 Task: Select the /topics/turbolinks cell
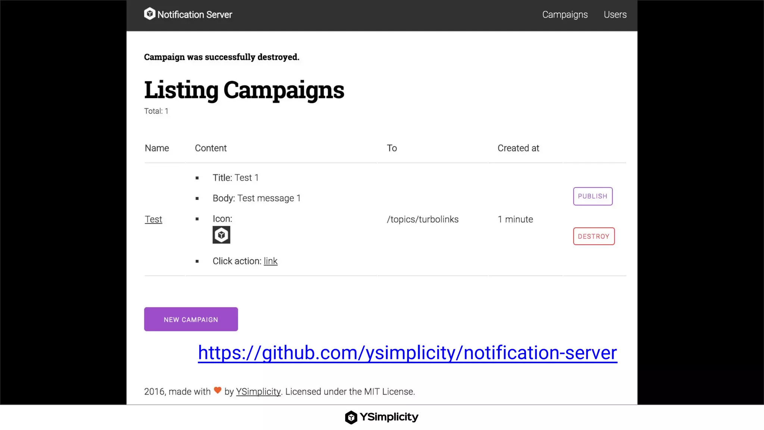(423, 219)
